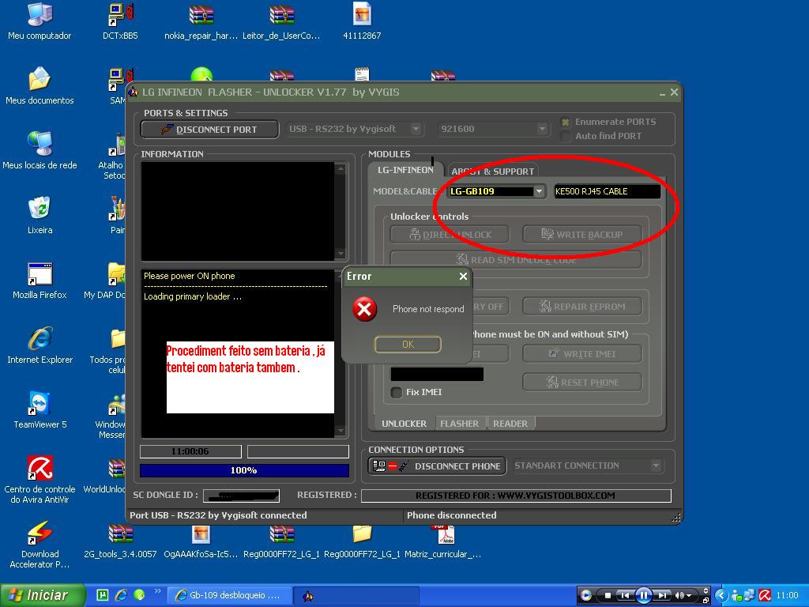The width and height of the screenshot is (809, 607).
Task: Click the KE500 RJ45 CABLE field
Action: coord(607,191)
